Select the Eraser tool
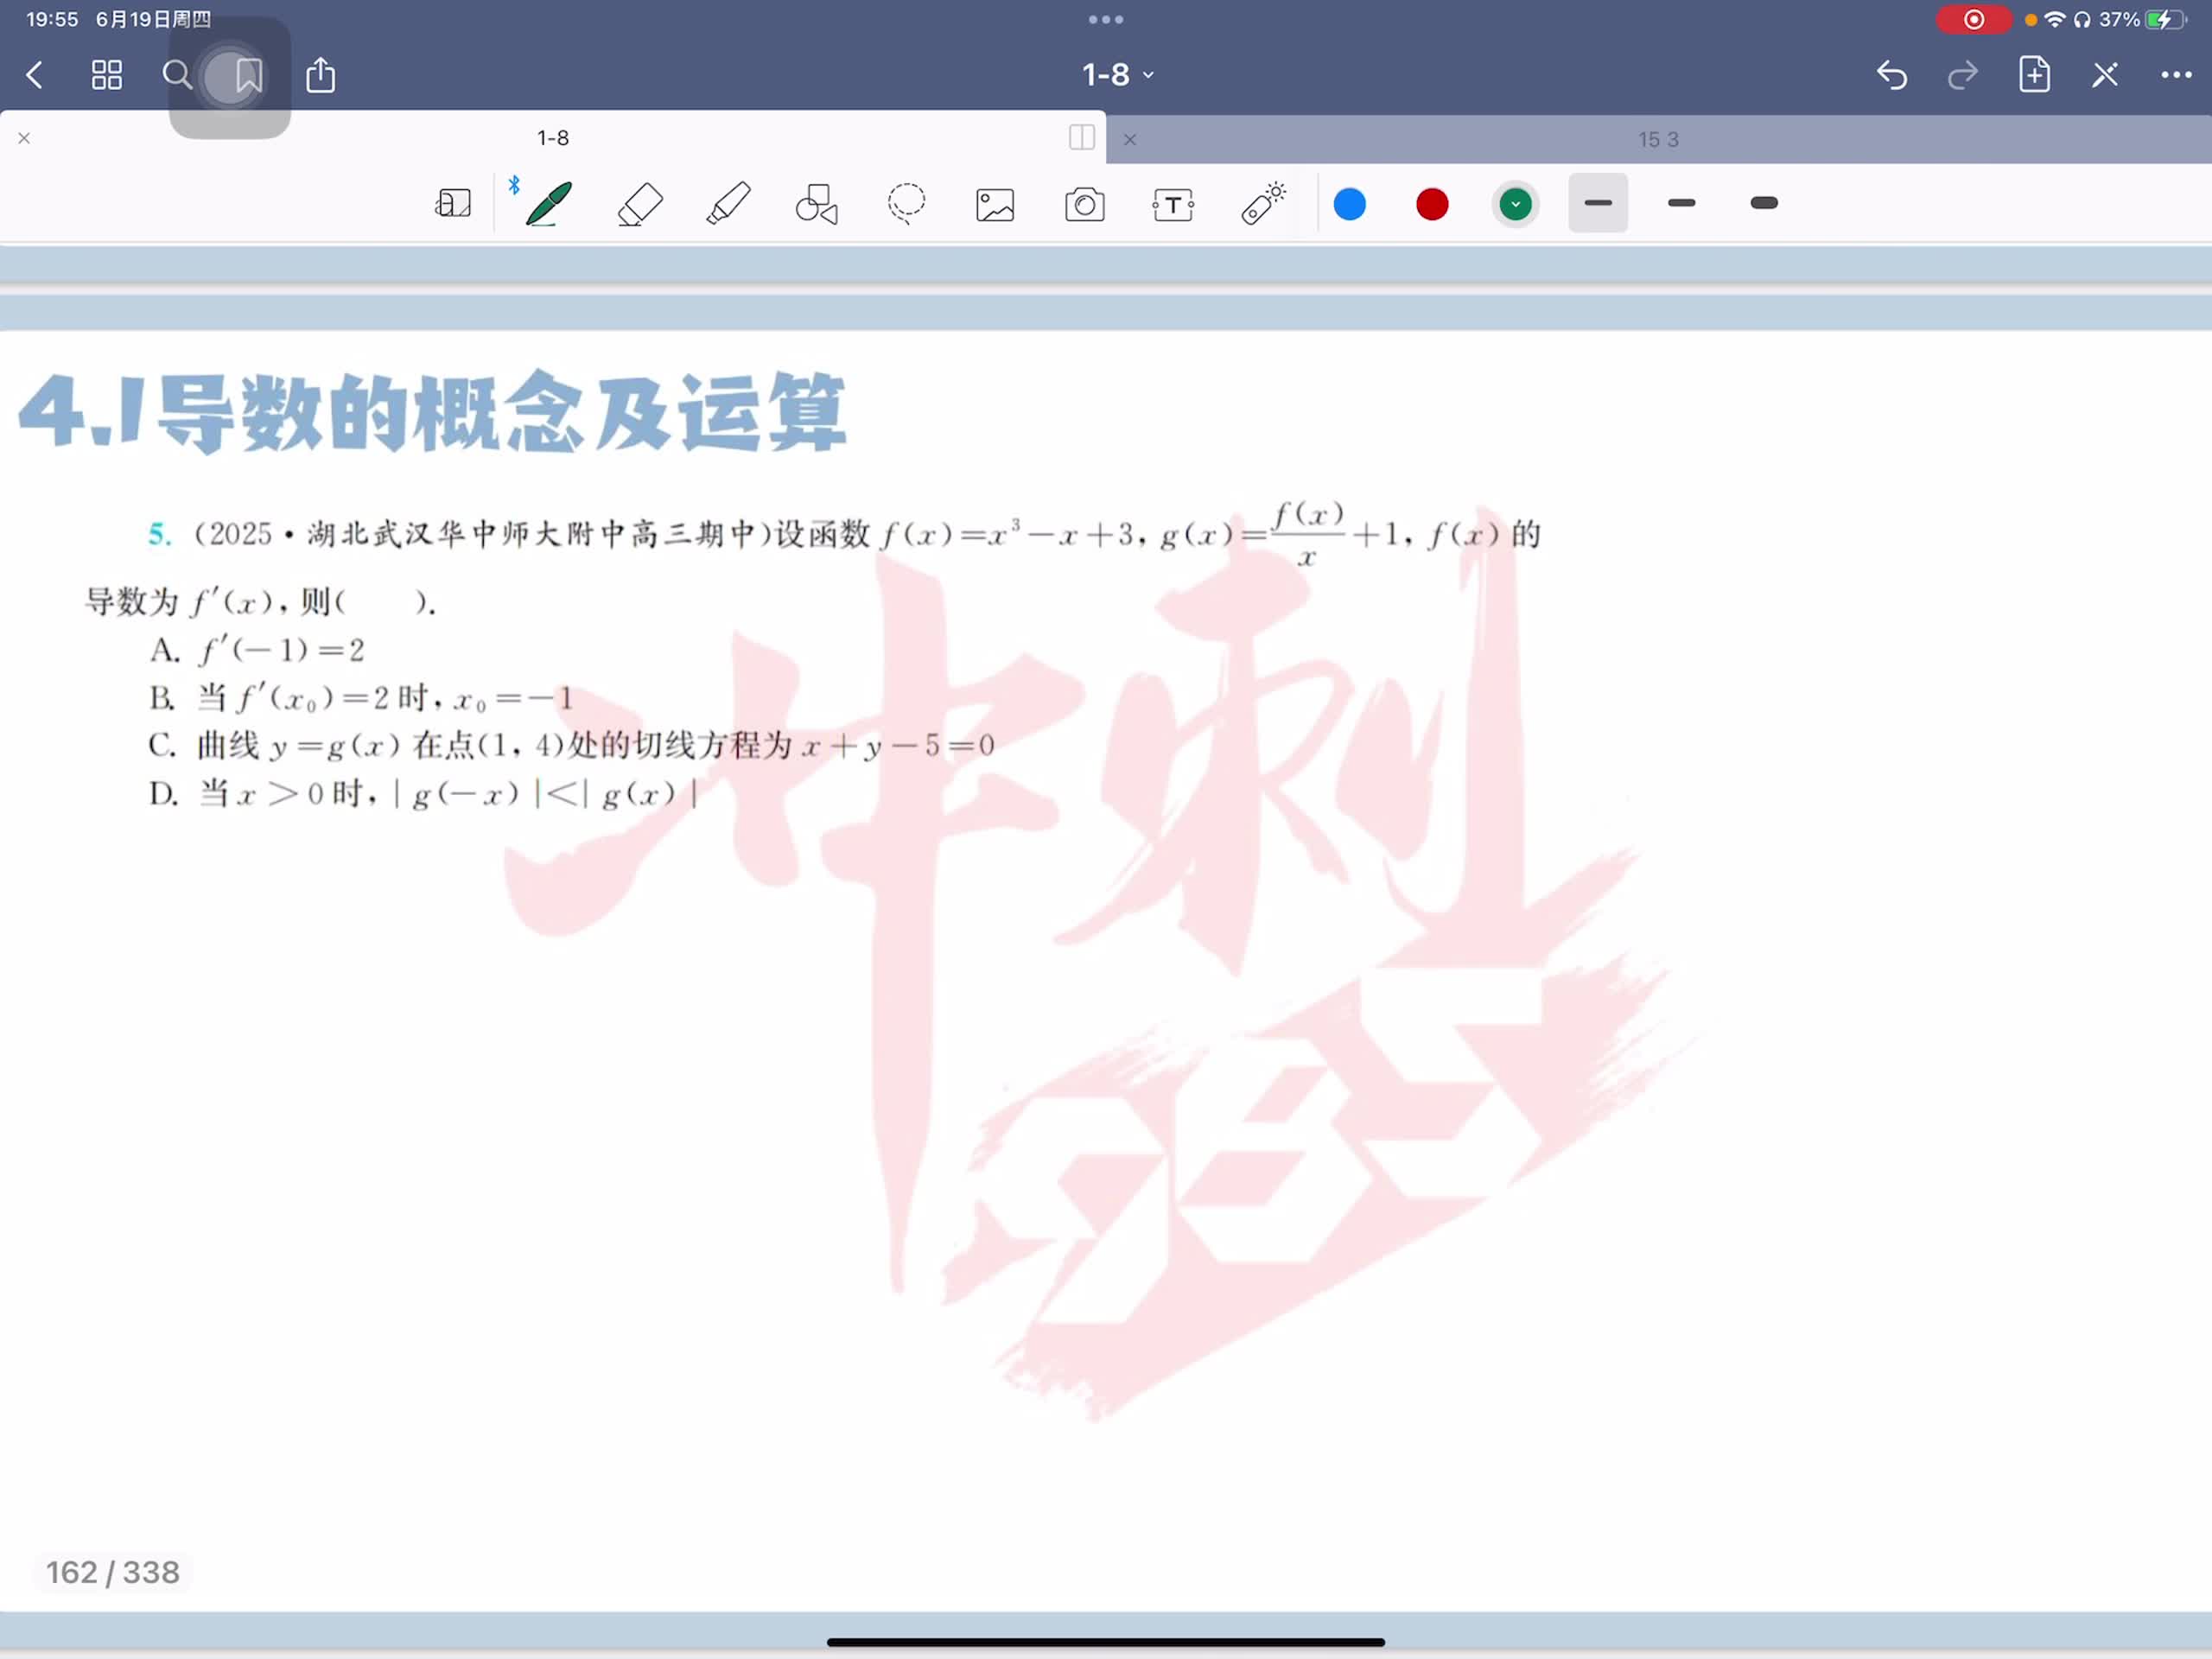2212x1659 pixels. coord(640,204)
